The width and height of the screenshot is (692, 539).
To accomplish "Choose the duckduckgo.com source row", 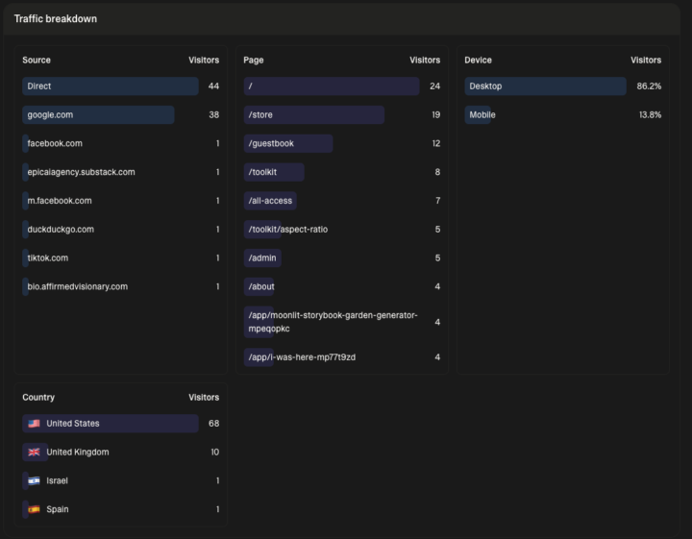I will pos(120,230).
